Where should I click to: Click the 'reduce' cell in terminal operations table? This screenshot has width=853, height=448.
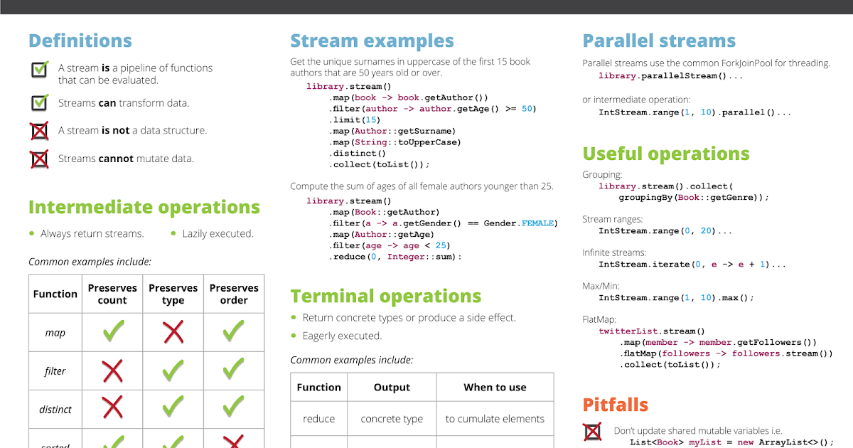click(x=318, y=419)
